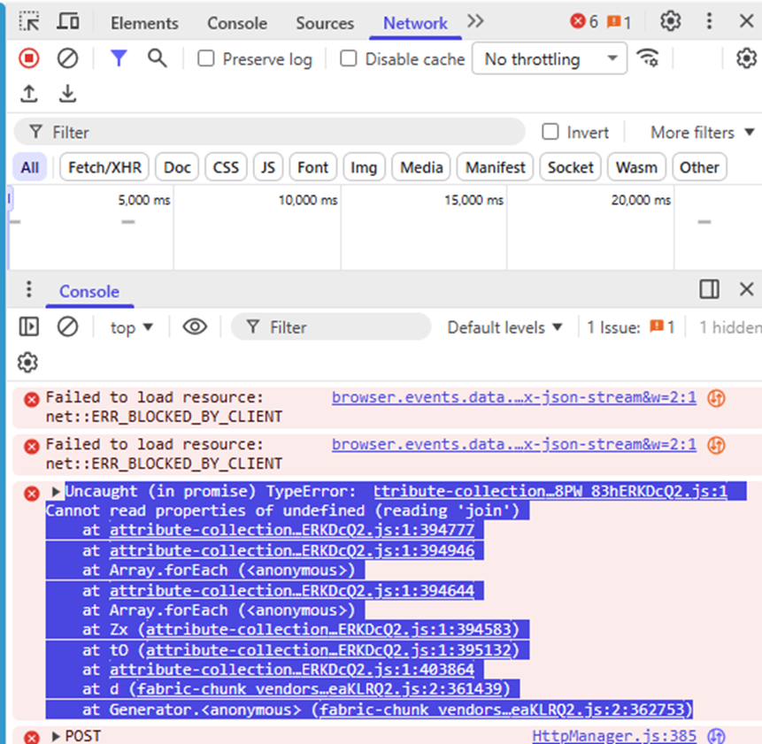Open the Elements tab
The image size is (762, 744).
144,23
